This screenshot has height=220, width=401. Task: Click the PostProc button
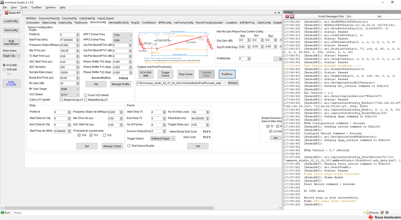(x=227, y=74)
